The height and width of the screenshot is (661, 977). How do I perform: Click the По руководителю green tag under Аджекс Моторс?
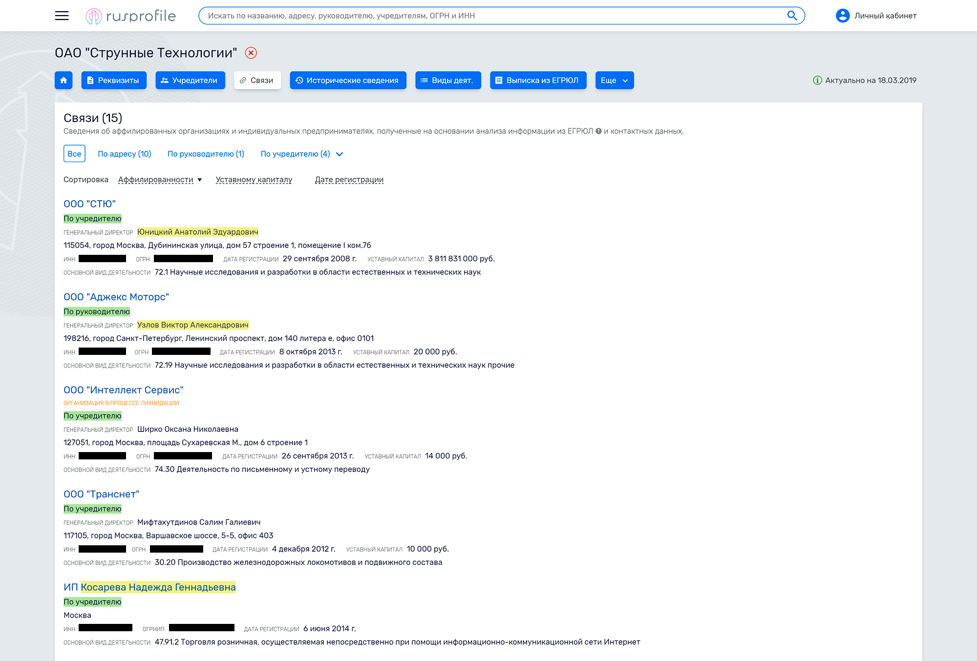pyautogui.click(x=97, y=311)
